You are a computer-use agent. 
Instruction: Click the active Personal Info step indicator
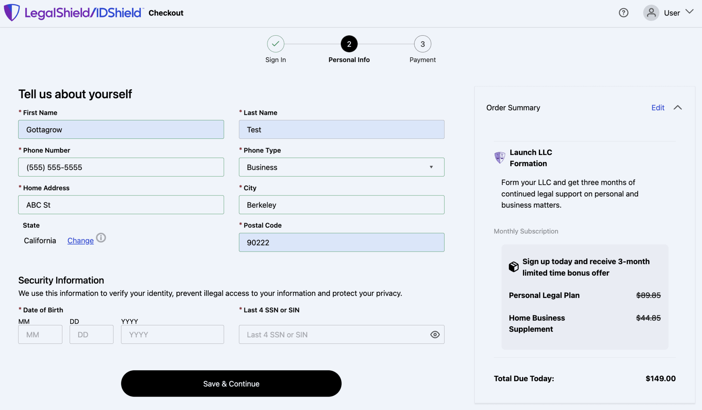click(349, 44)
